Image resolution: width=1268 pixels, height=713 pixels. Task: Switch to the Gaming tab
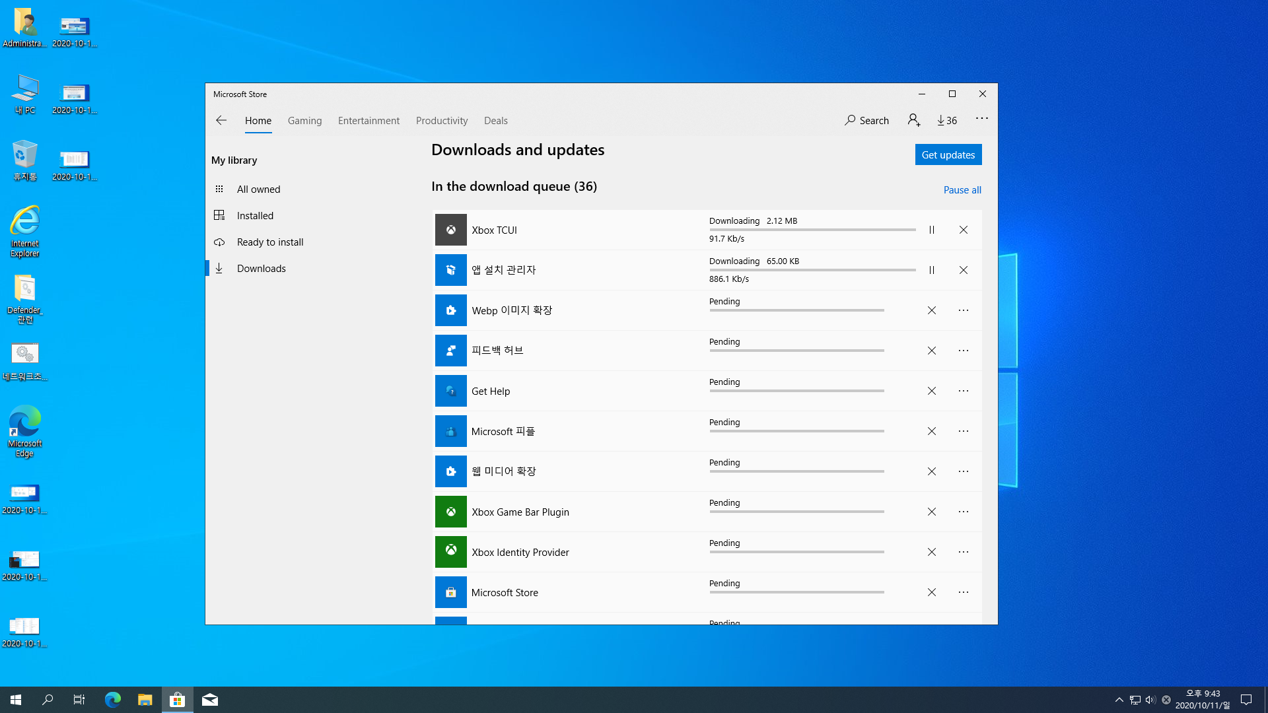point(304,120)
